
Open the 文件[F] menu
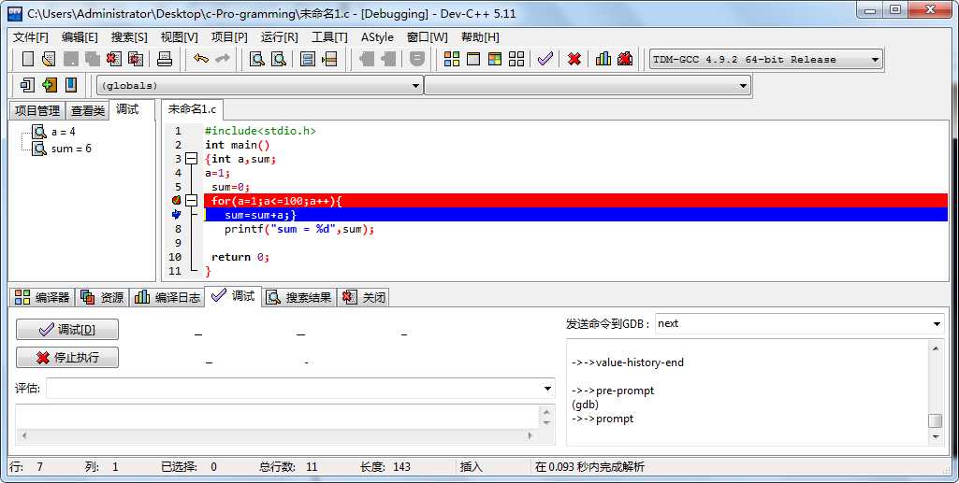pyautogui.click(x=31, y=37)
